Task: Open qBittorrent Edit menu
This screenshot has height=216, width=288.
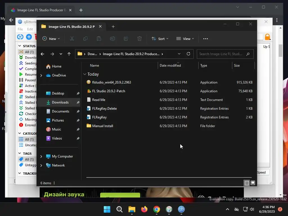Action: tap(30, 29)
